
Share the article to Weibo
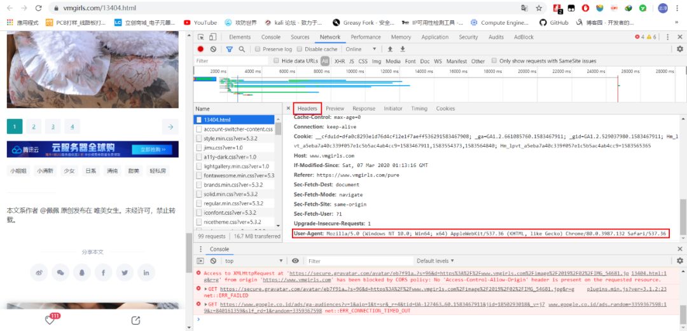point(39,273)
